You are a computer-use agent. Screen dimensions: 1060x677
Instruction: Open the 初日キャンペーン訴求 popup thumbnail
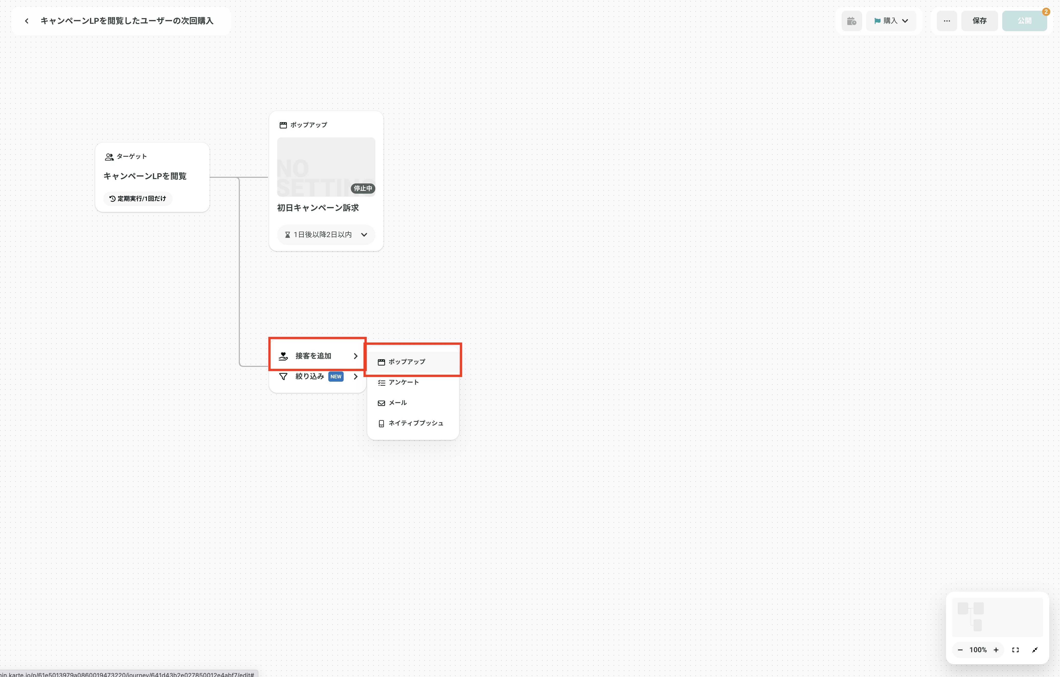coord(326,167)
